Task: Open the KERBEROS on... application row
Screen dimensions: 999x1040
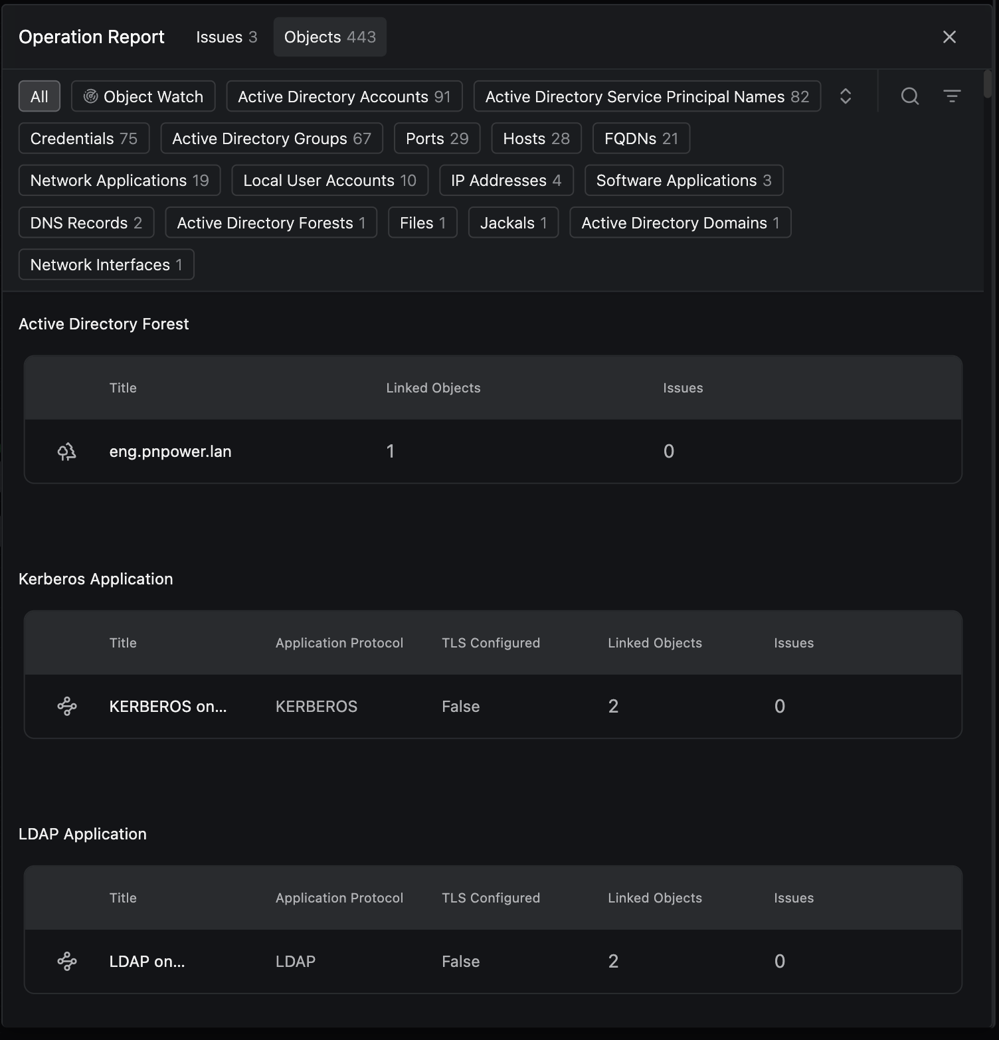Action: [168, 706]
